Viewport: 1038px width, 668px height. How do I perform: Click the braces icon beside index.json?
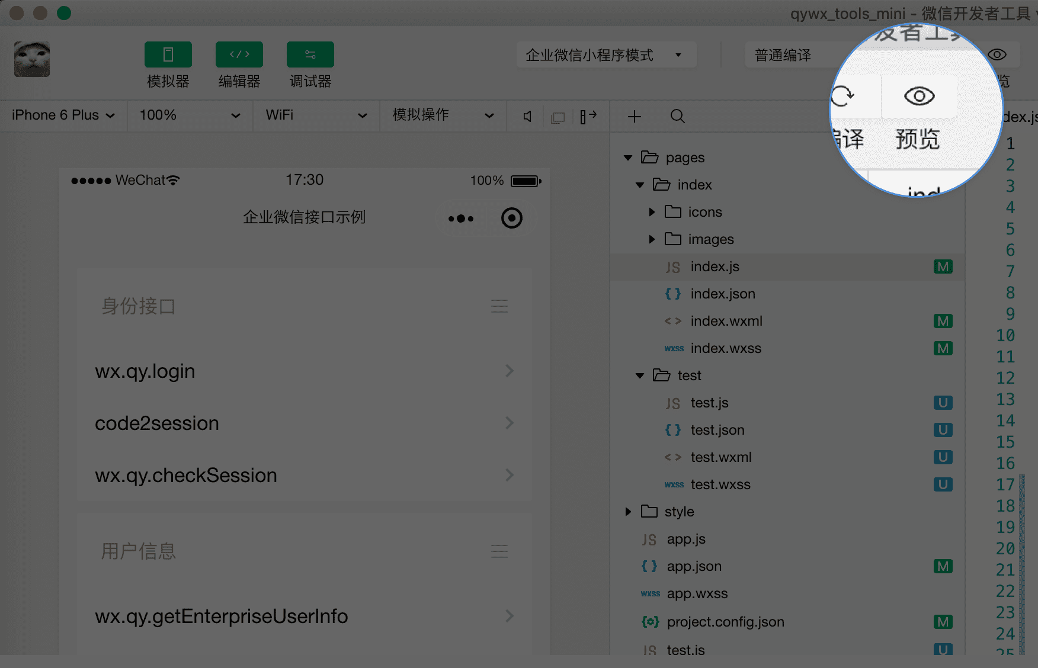672,294
